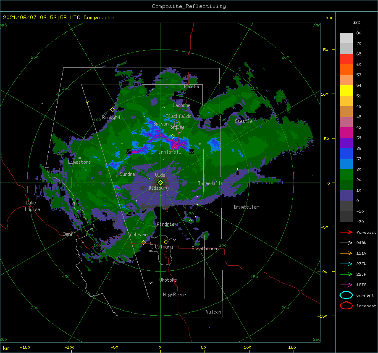Click the Sundre town label

[x=127, y=174]
